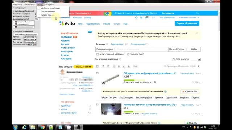Click the listings search input field
The width and height of the screenshot is (232, 130).
point(142,49)
